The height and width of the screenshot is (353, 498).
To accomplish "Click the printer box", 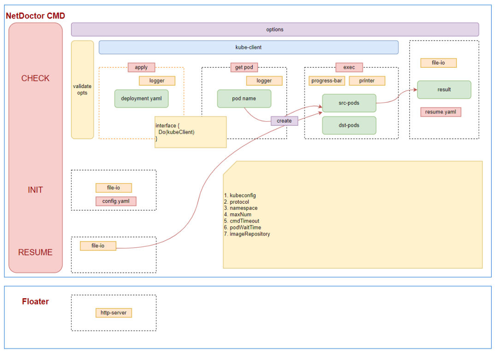I will click(x=367, y=81).
